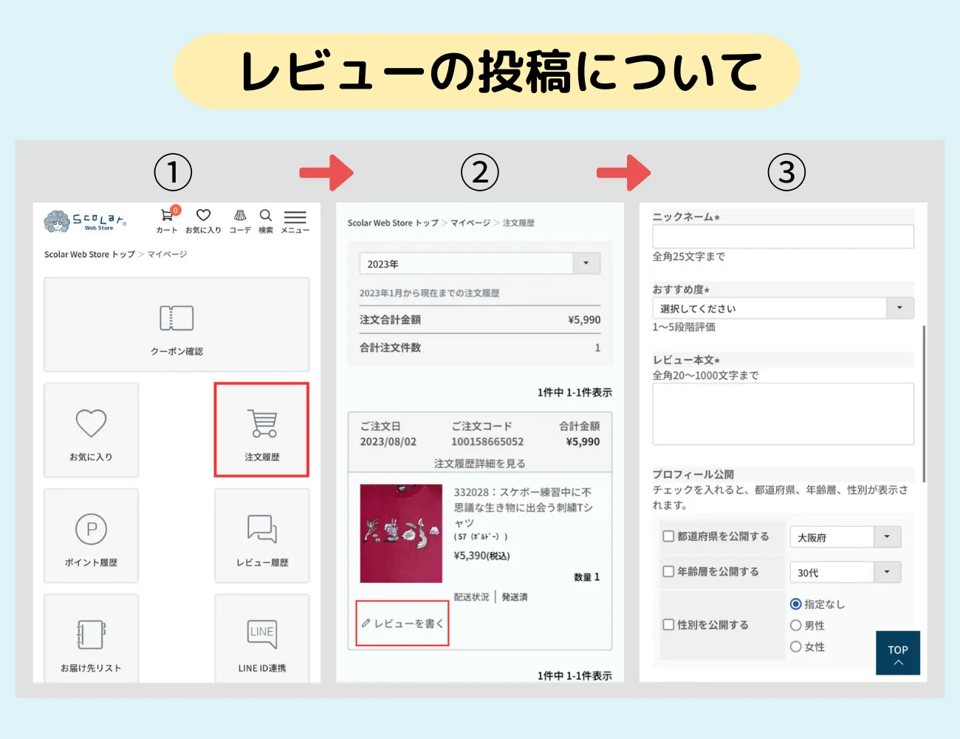
Task: Open the ポイント履歴 tile
Action: tap(92, 536)
